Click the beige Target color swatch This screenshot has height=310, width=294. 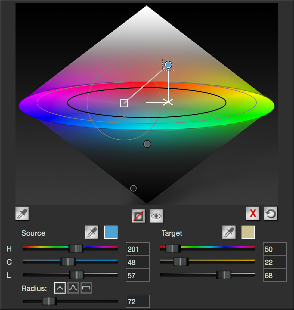(248, 232)
